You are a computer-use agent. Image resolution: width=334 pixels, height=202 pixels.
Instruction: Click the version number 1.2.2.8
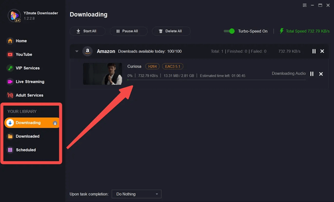[29, 19]
